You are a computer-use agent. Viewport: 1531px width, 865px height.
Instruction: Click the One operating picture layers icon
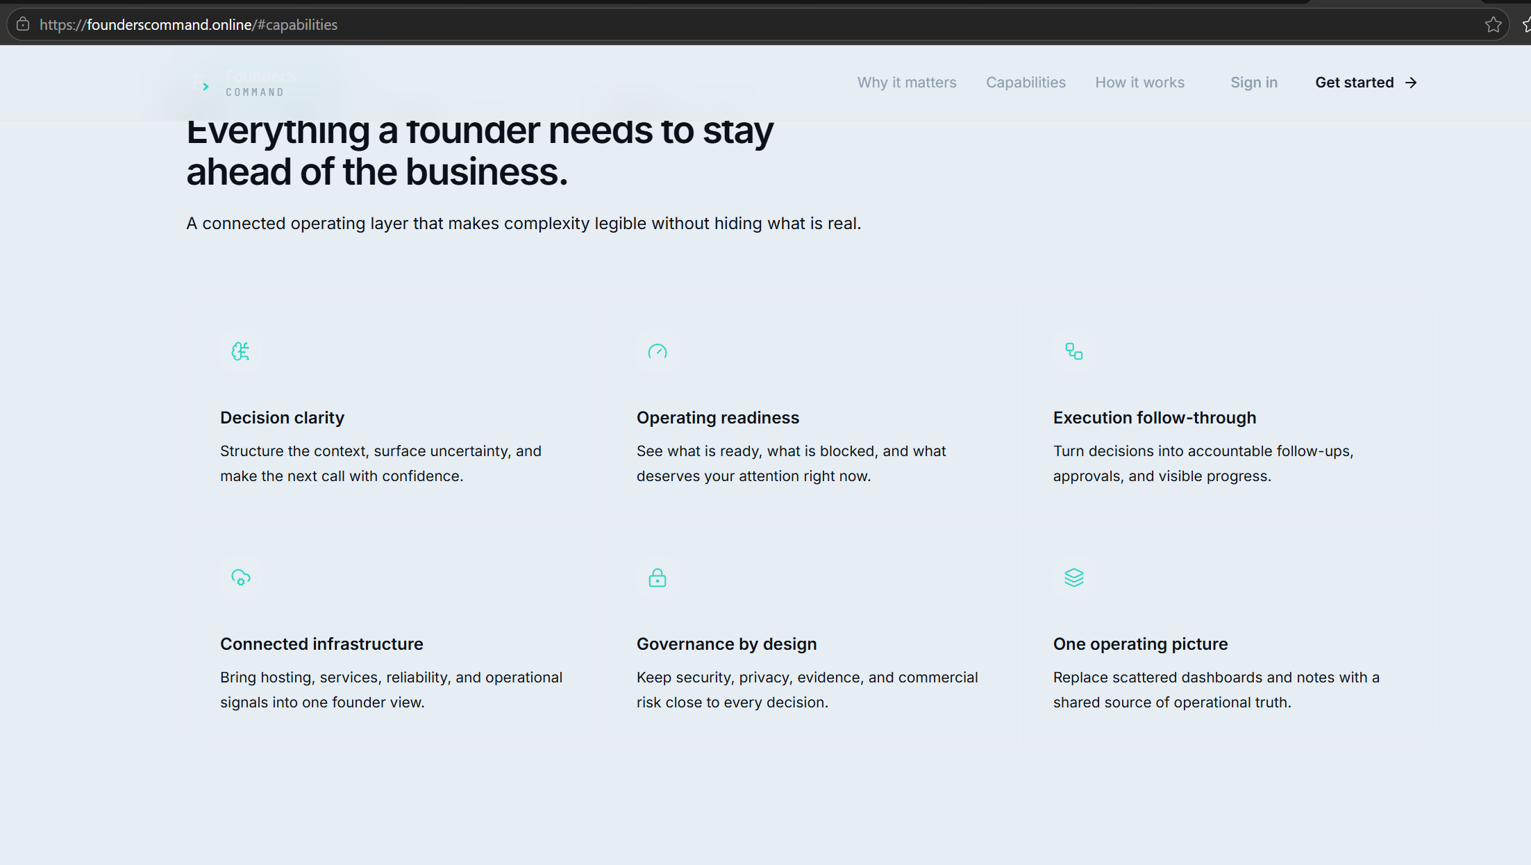pos(1073,578)
